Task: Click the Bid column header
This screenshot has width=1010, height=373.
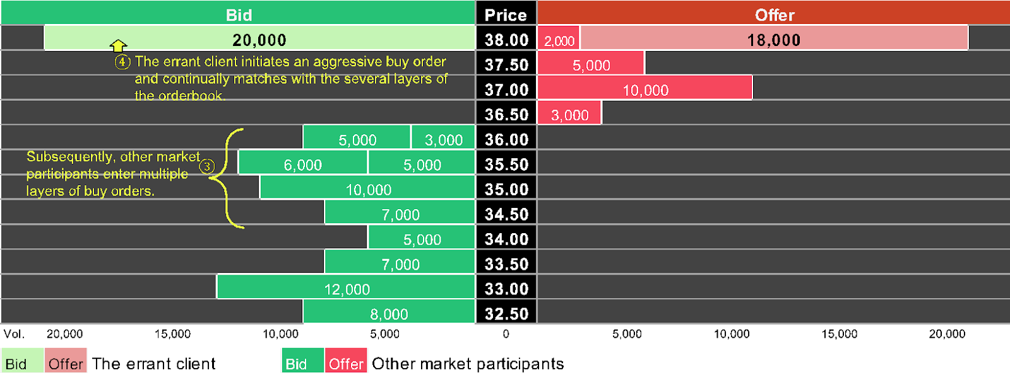Action: click(239, 14)
